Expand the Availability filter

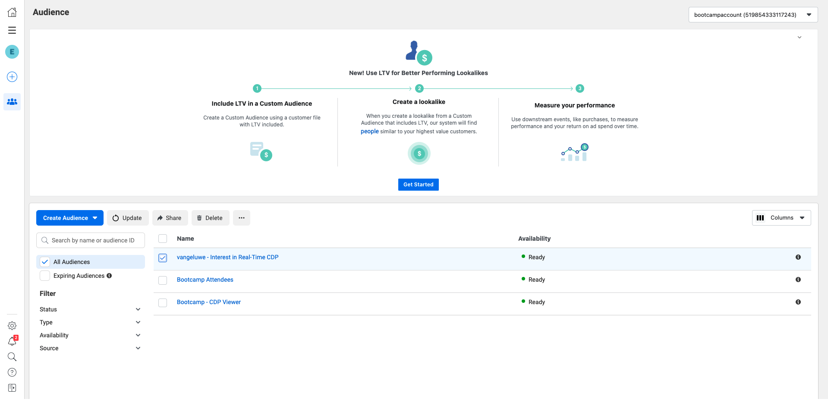90,335
